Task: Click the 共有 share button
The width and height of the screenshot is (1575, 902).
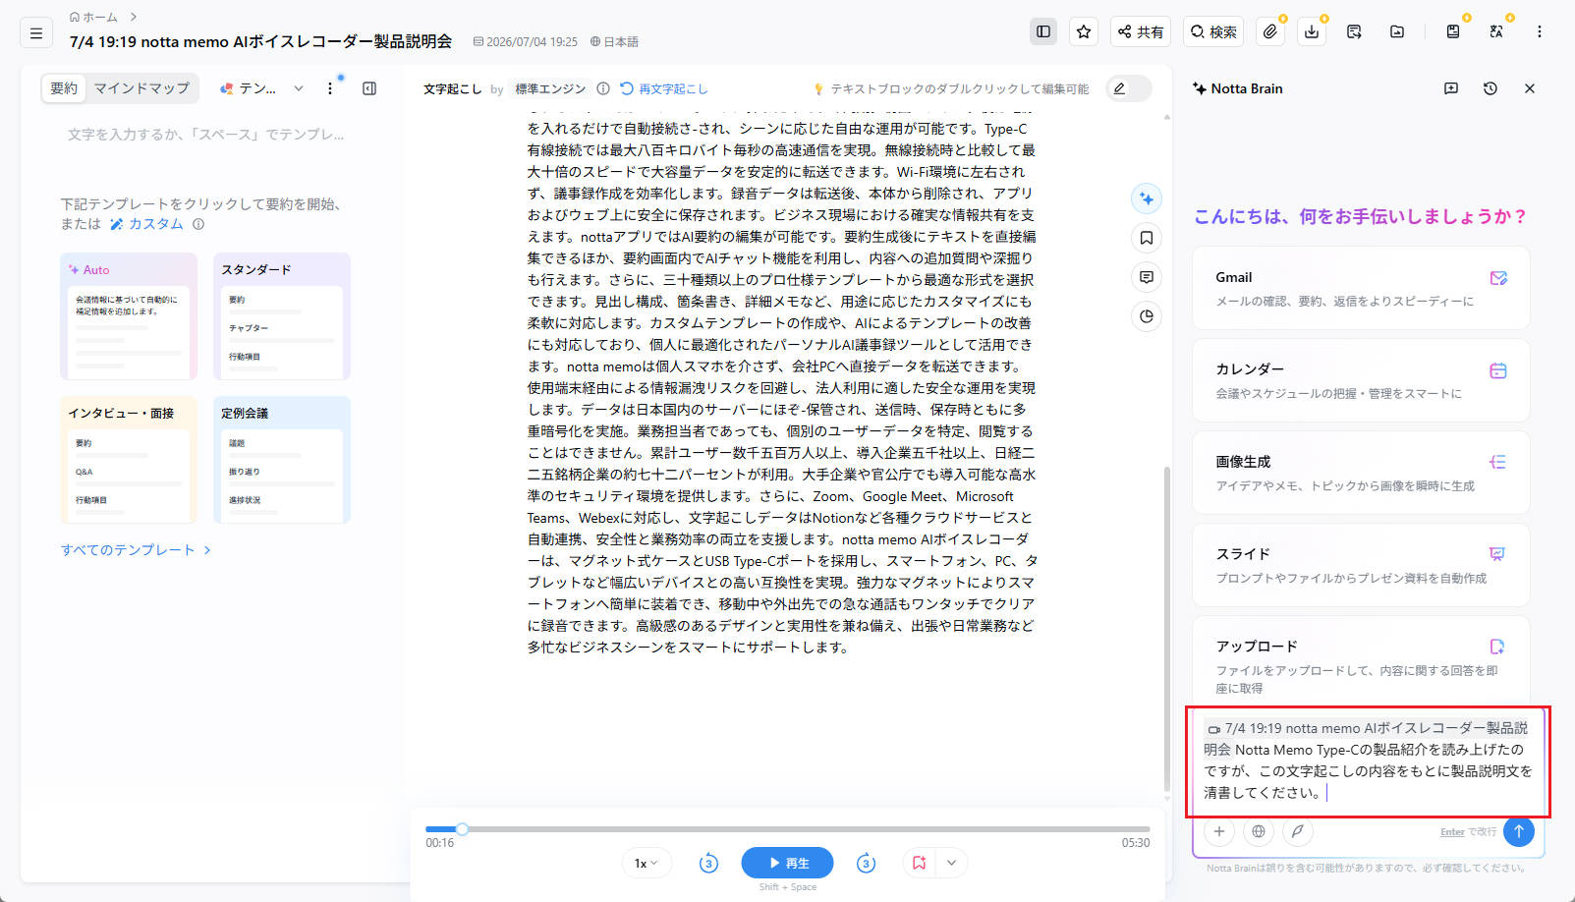Action: [x=1141, y=31]
